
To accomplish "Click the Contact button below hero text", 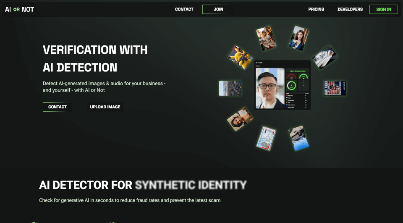I will [x=58, y=107].
